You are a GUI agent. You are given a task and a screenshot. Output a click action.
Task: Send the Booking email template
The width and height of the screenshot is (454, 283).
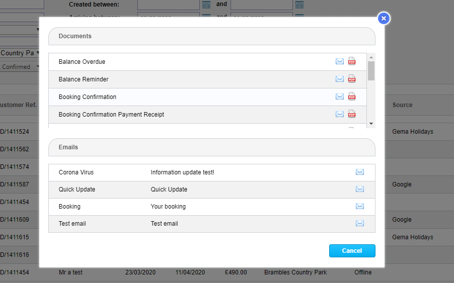click(360, 207)
